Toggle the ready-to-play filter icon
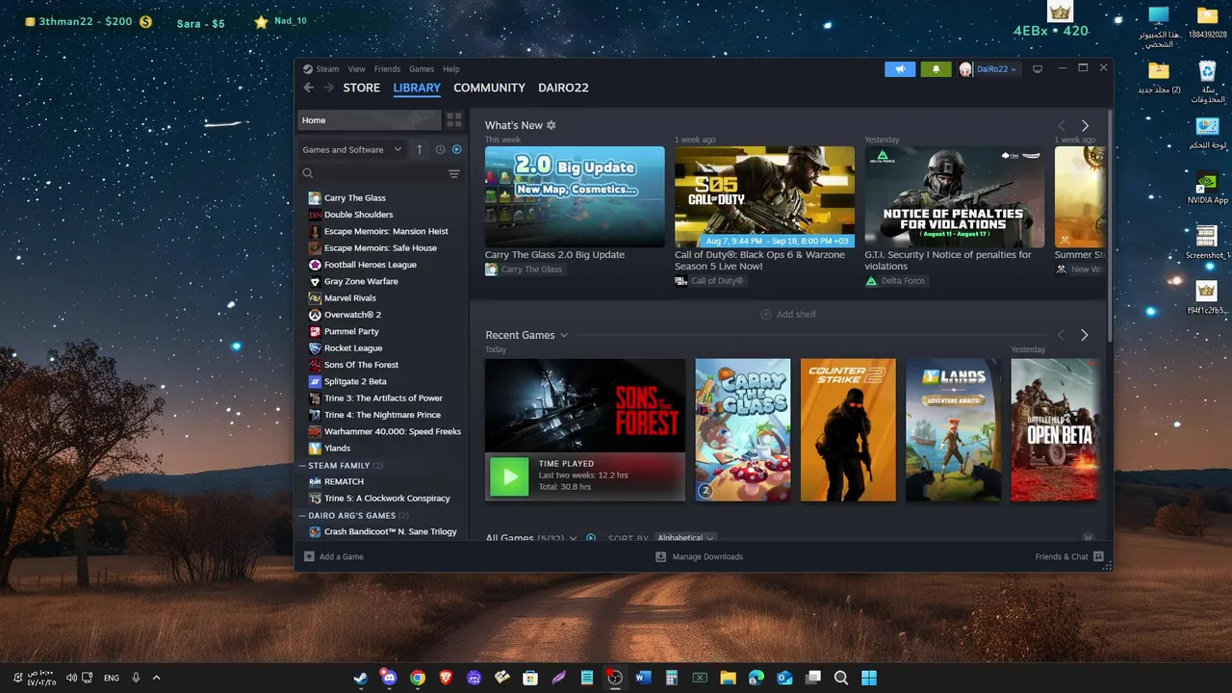The height and width of the screenshot is (693, 1232). click(x=456, y=149)
